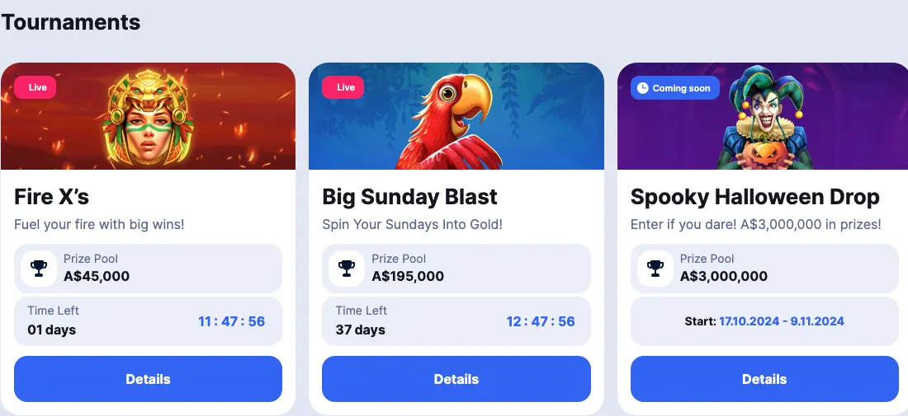
Task: Open Details for Big Sunday Blast
Action: pos(456,379)
